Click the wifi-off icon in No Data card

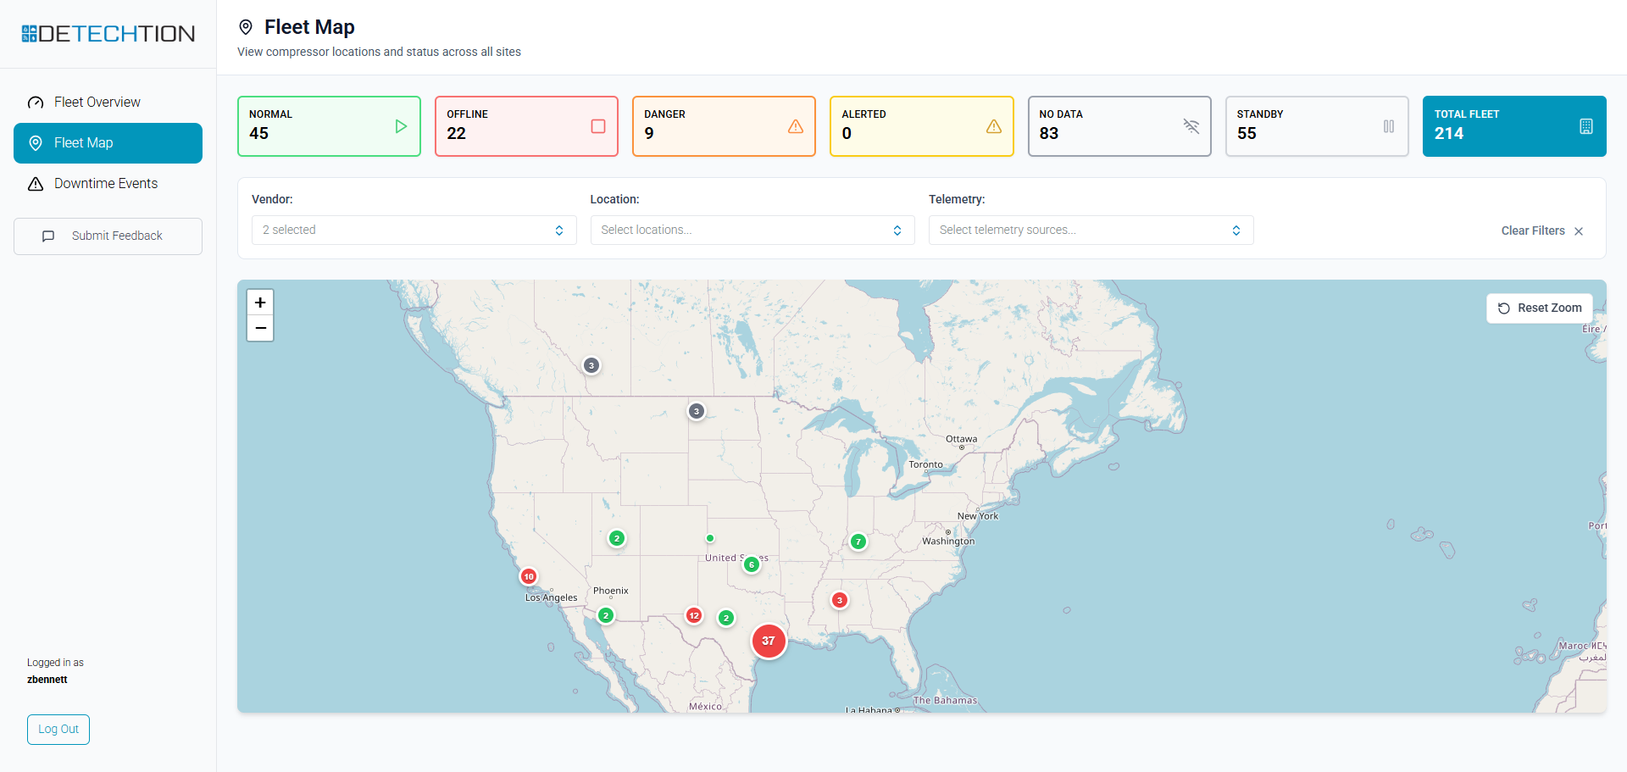[x=1191, y=126]
